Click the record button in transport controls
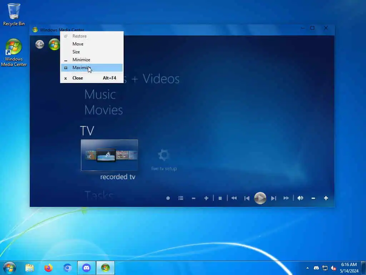The image size is (366, 275). 168,198
